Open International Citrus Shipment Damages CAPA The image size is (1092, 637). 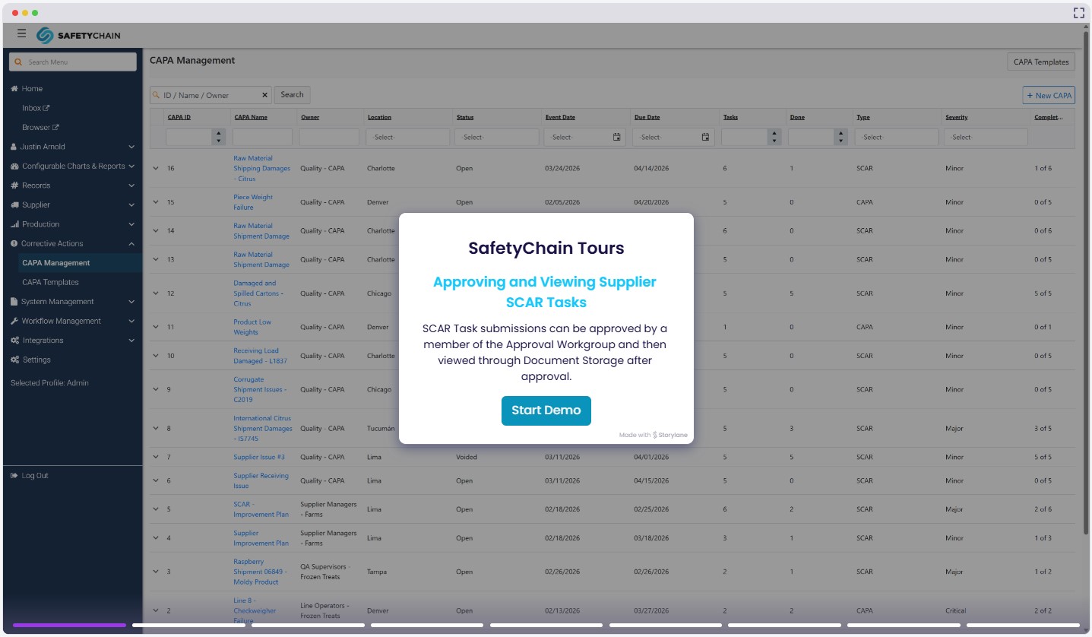pyautogui.click(x=263, y=429)
